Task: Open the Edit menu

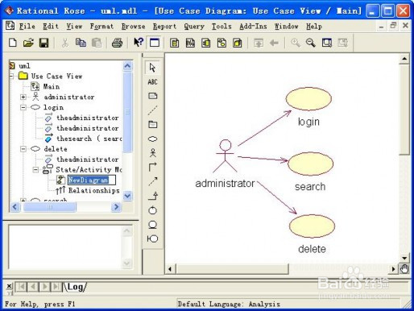Action: click(x=51, y=27)
